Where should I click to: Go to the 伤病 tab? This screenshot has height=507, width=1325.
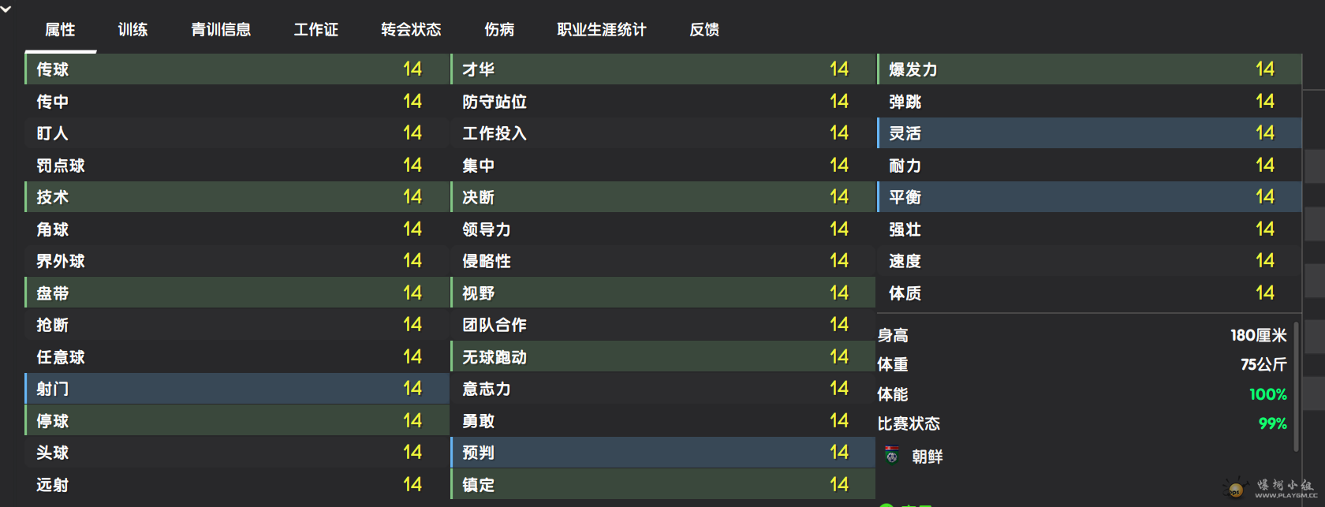pyautogui.click(x=499, y=30)
